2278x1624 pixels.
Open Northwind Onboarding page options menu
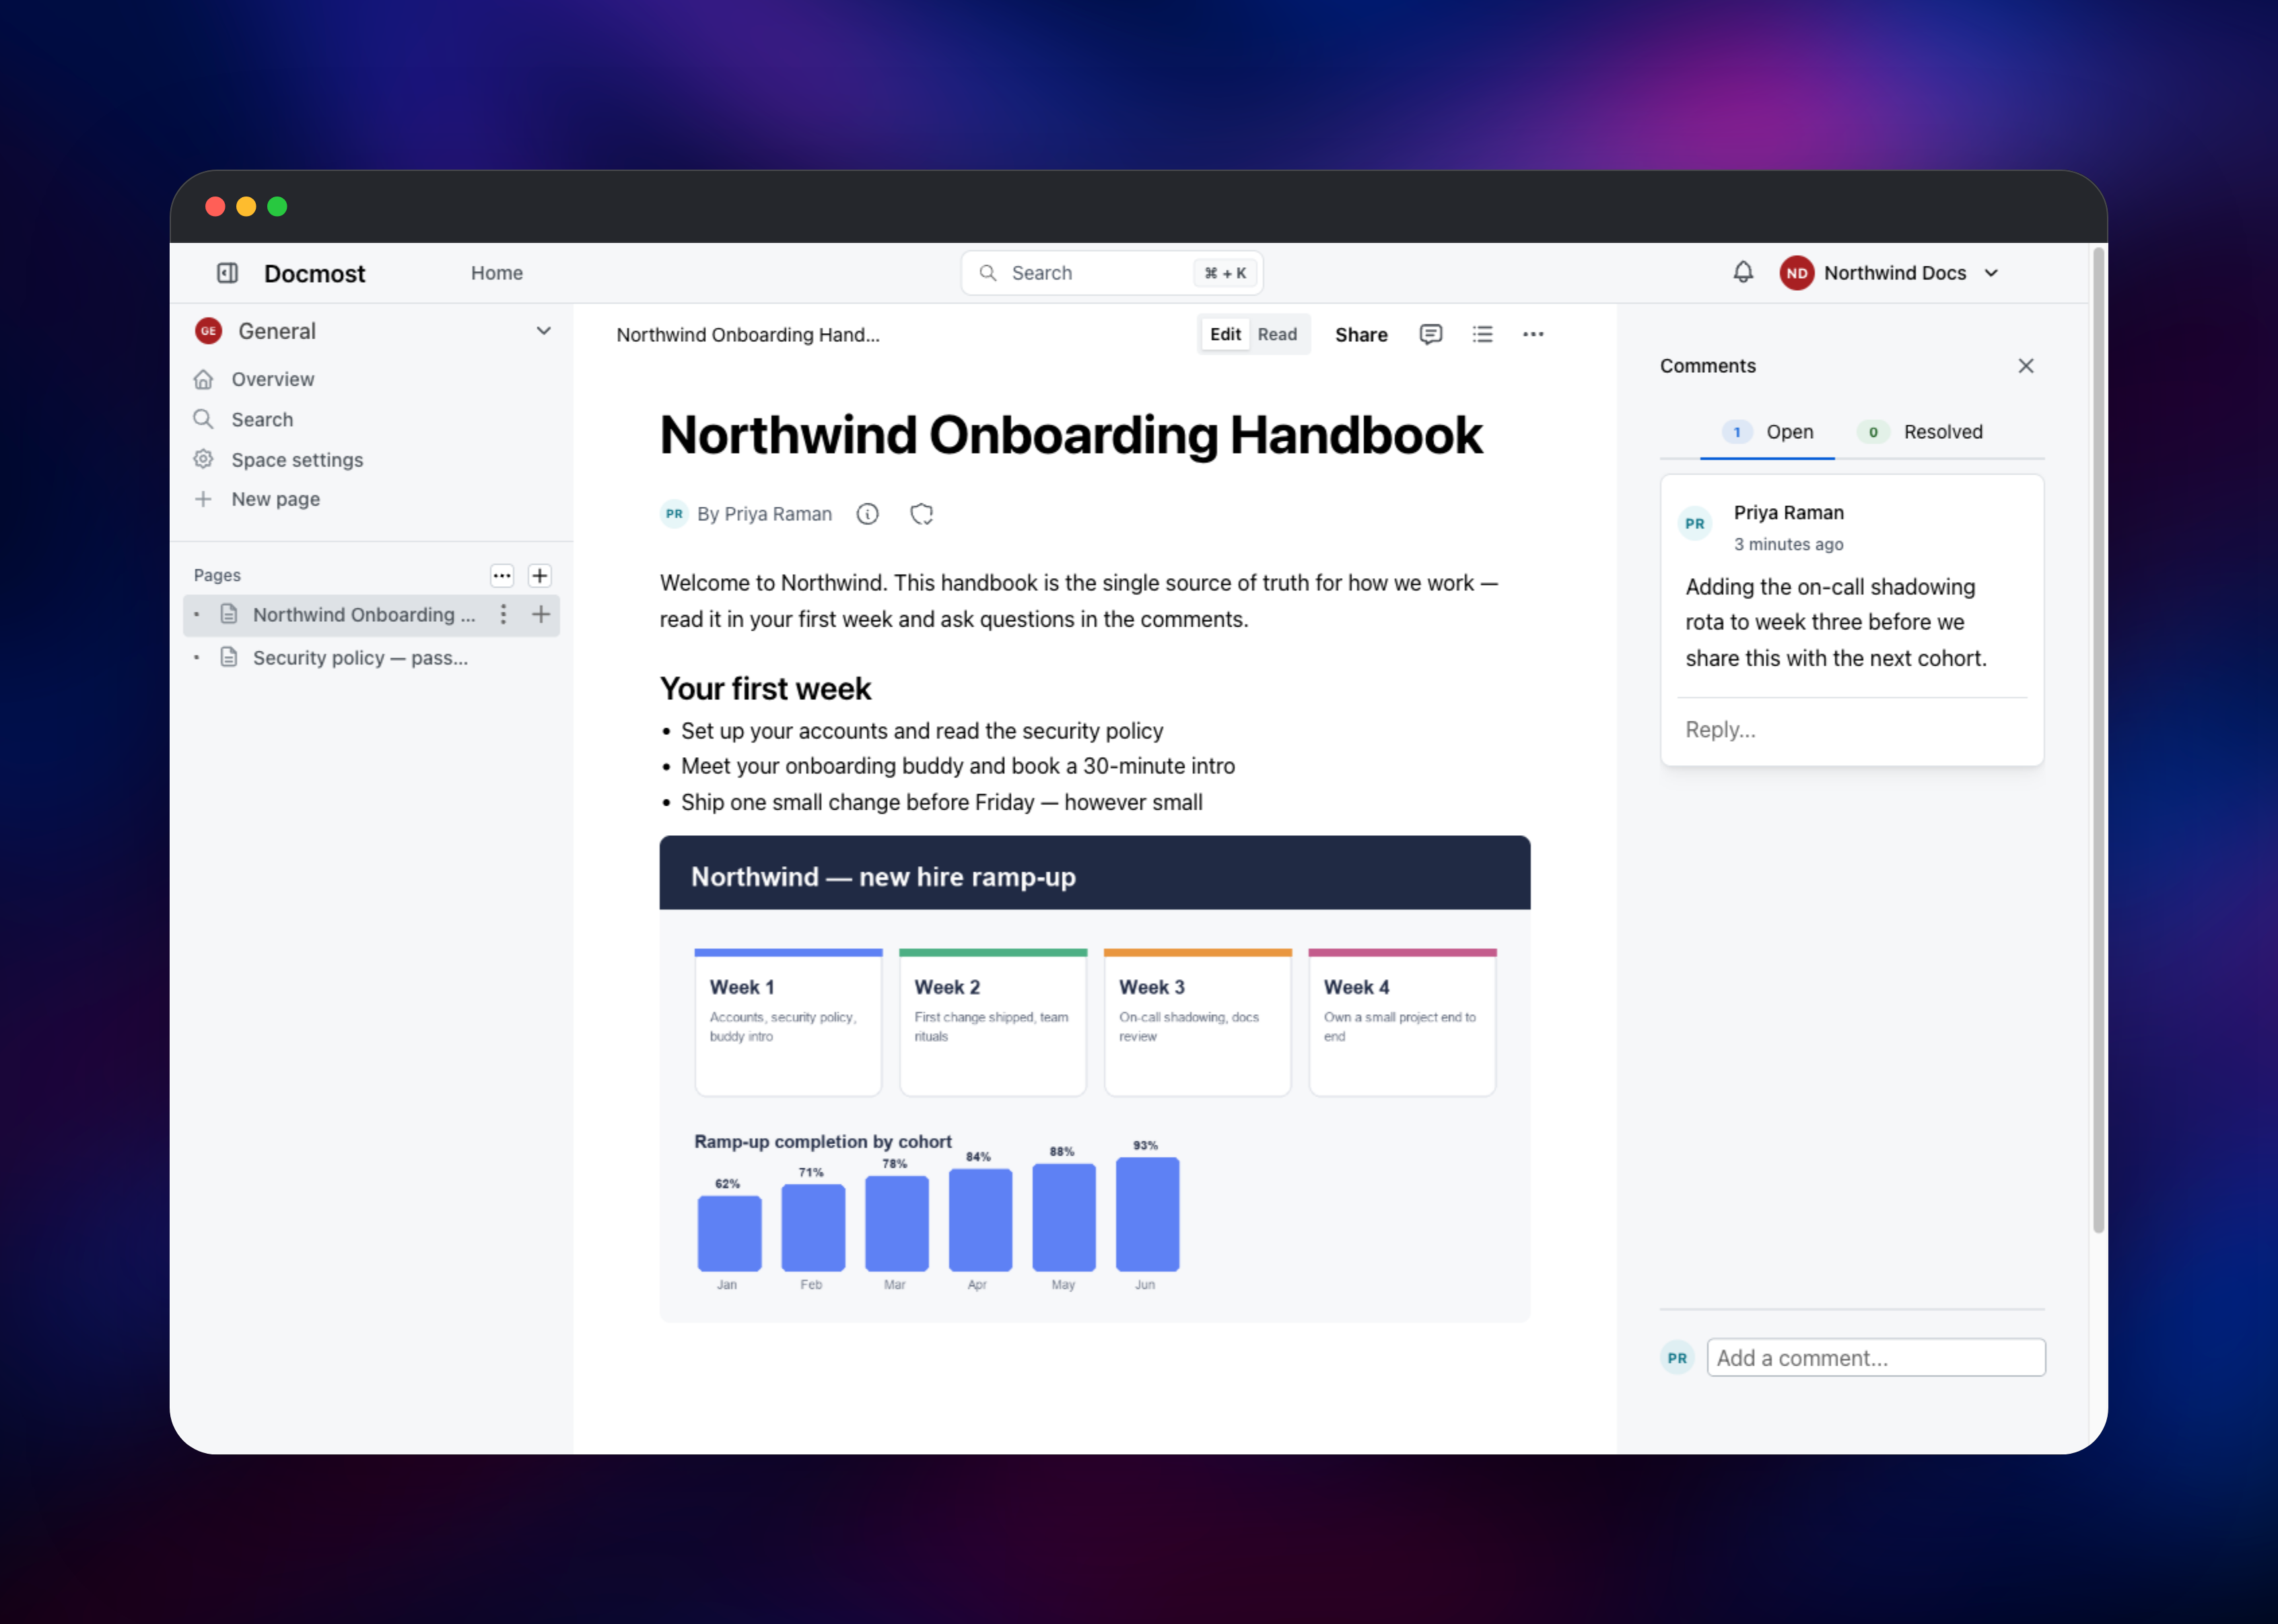[x=503, y=614]
